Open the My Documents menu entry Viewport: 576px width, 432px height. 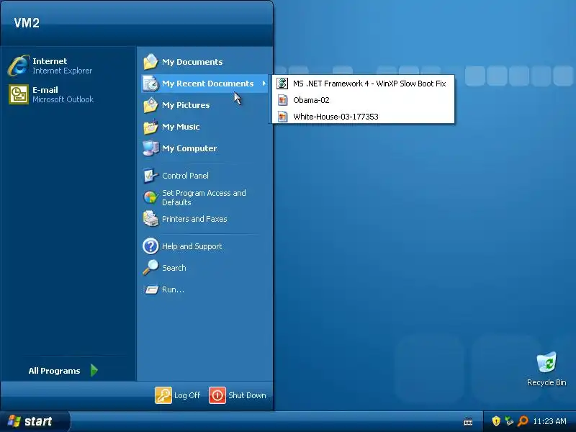tap(204, 62)
